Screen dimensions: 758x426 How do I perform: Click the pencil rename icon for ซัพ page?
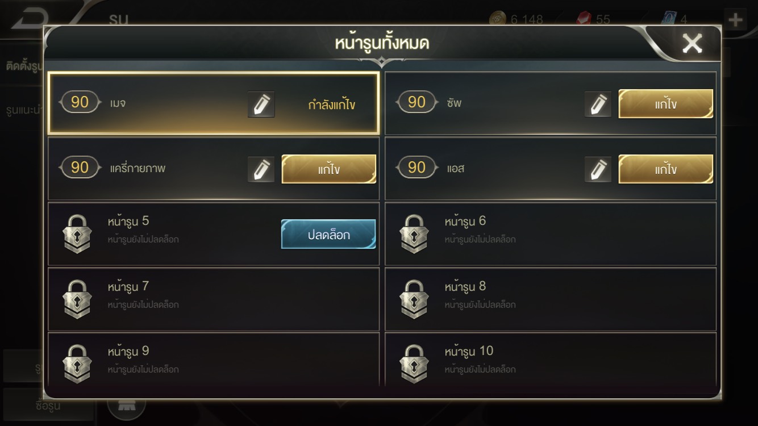[598, 104]
